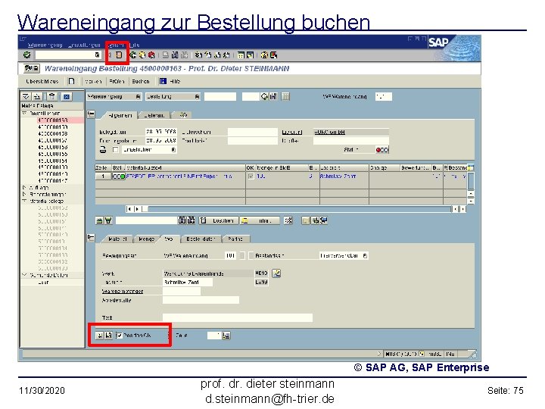545x409 pixels.
Task: Switch to the Partner item tab
Action: (235, 239)
